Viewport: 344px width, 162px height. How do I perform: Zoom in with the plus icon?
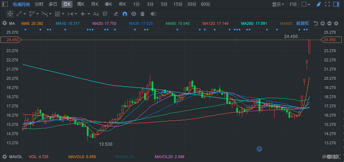pyautogui.click(x=323, y=23)
